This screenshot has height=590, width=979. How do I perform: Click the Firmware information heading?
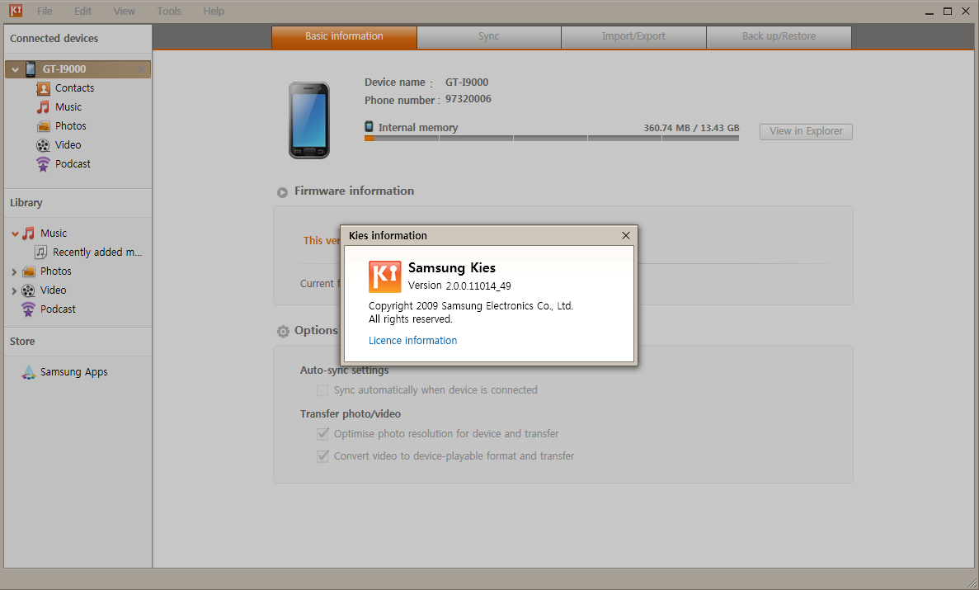click(x=354, y=191)
